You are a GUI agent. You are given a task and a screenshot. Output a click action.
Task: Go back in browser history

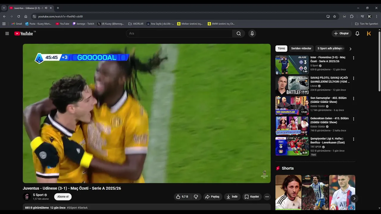pyautogui.click(x=4, y=16)
